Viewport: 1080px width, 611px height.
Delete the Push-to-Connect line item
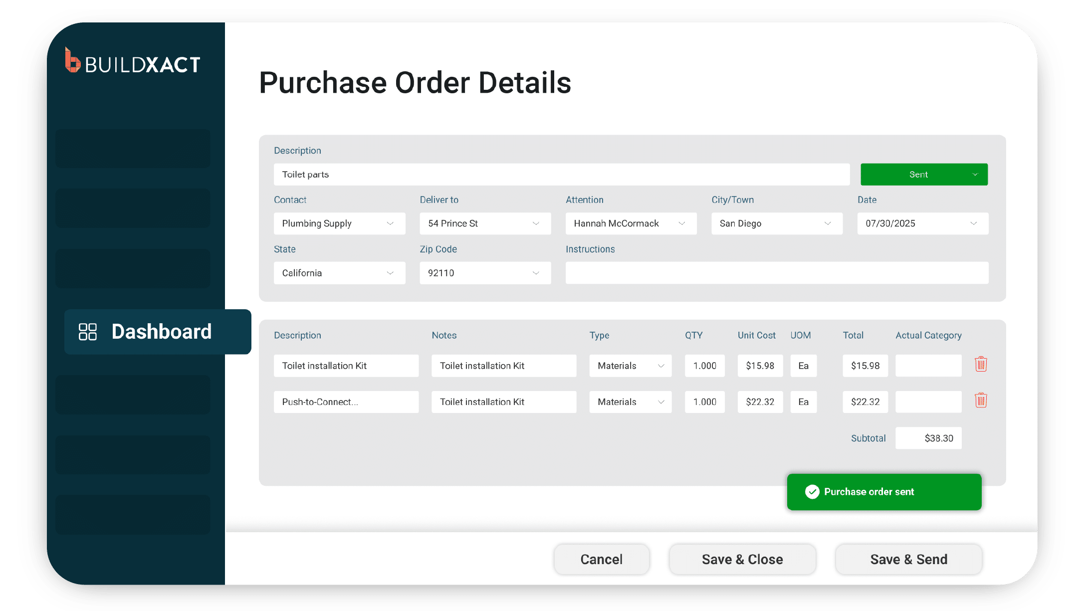click(x=981, y=401)
